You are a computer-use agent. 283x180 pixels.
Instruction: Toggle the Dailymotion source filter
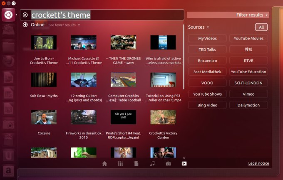[248, 105]
